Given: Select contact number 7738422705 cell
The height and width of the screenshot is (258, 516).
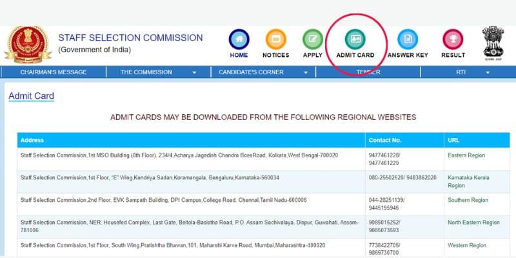Looking at the screenshot, I should click(404, 248).
